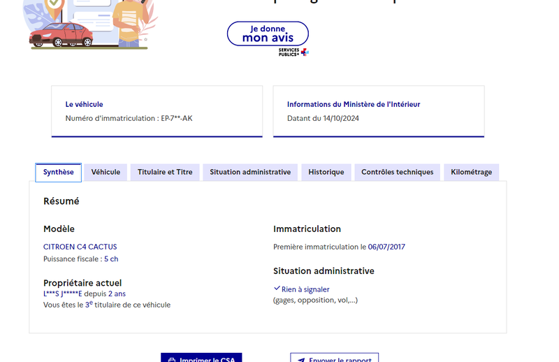Click the checkmark next to Rien à signaler
Screen dimensions: 559x362
click(277, 288)
